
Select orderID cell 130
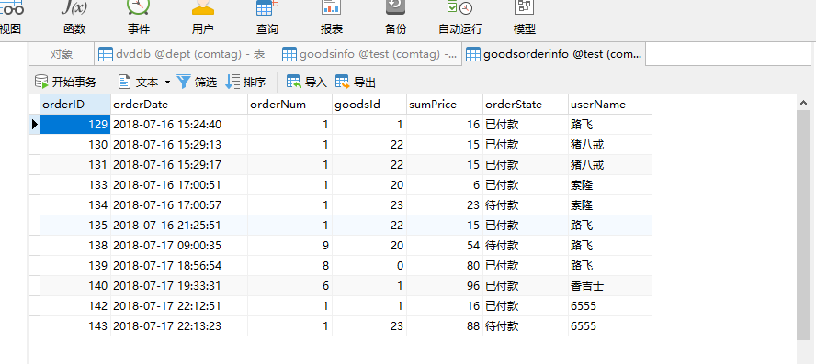click(x=75, y=144)
